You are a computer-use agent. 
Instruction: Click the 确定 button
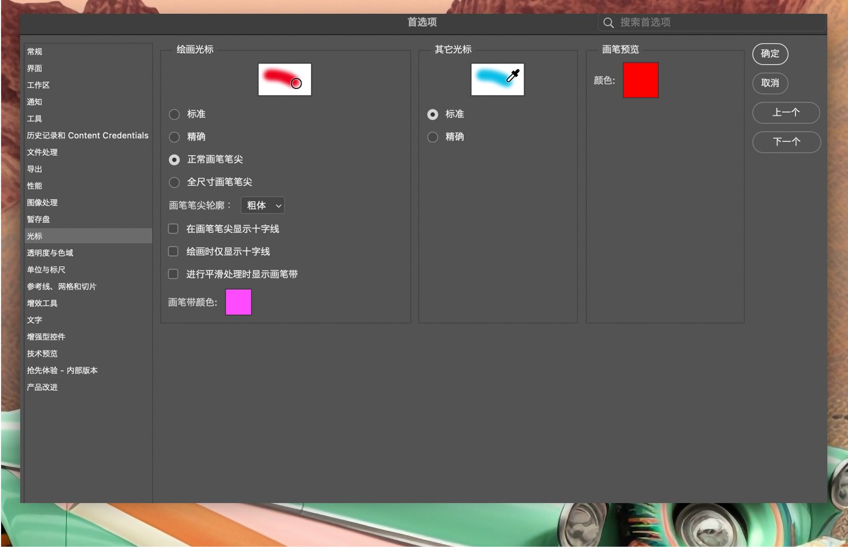[x=770, y=54]
